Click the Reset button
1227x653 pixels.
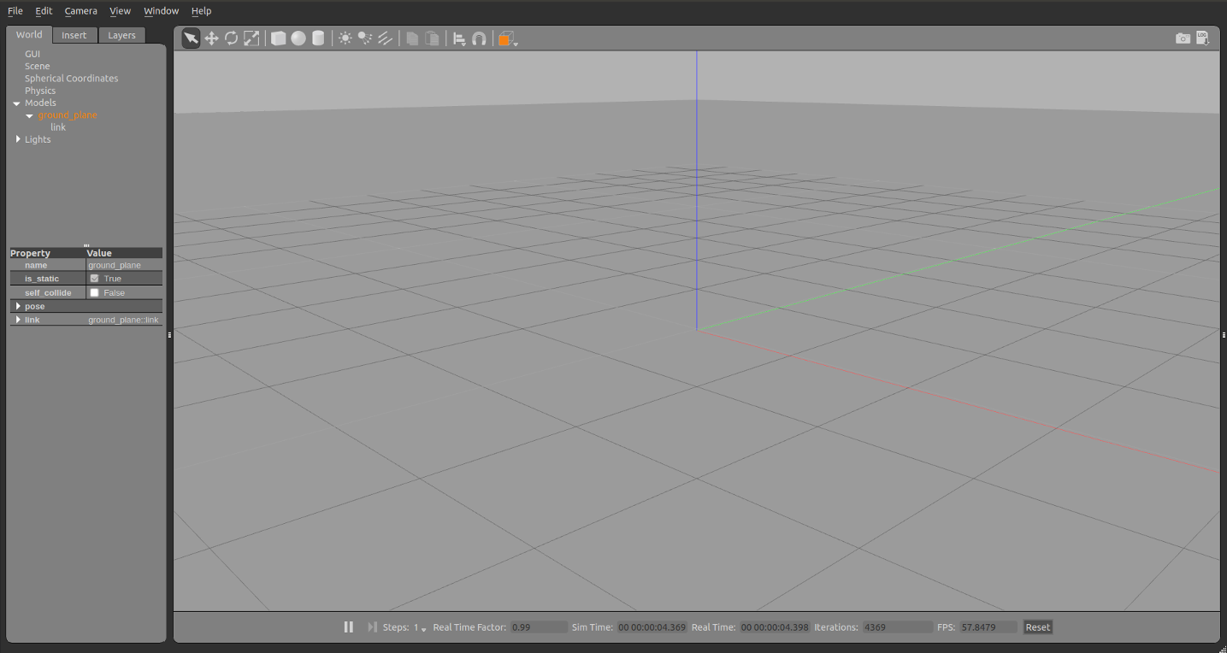pos(1037,627)
